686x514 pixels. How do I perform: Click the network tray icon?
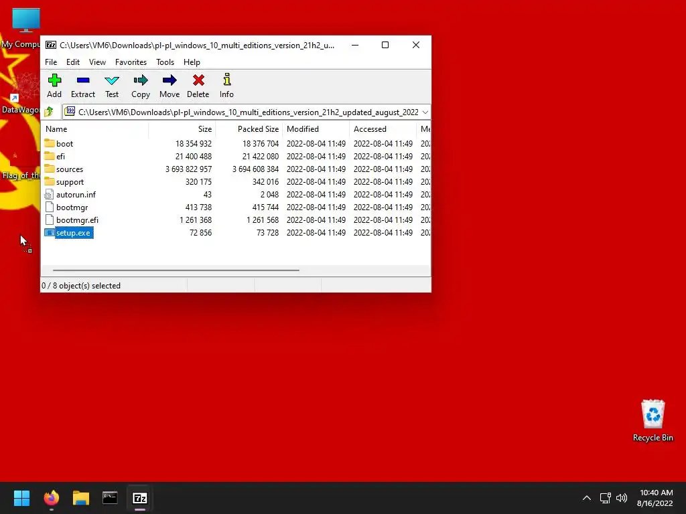605,498
